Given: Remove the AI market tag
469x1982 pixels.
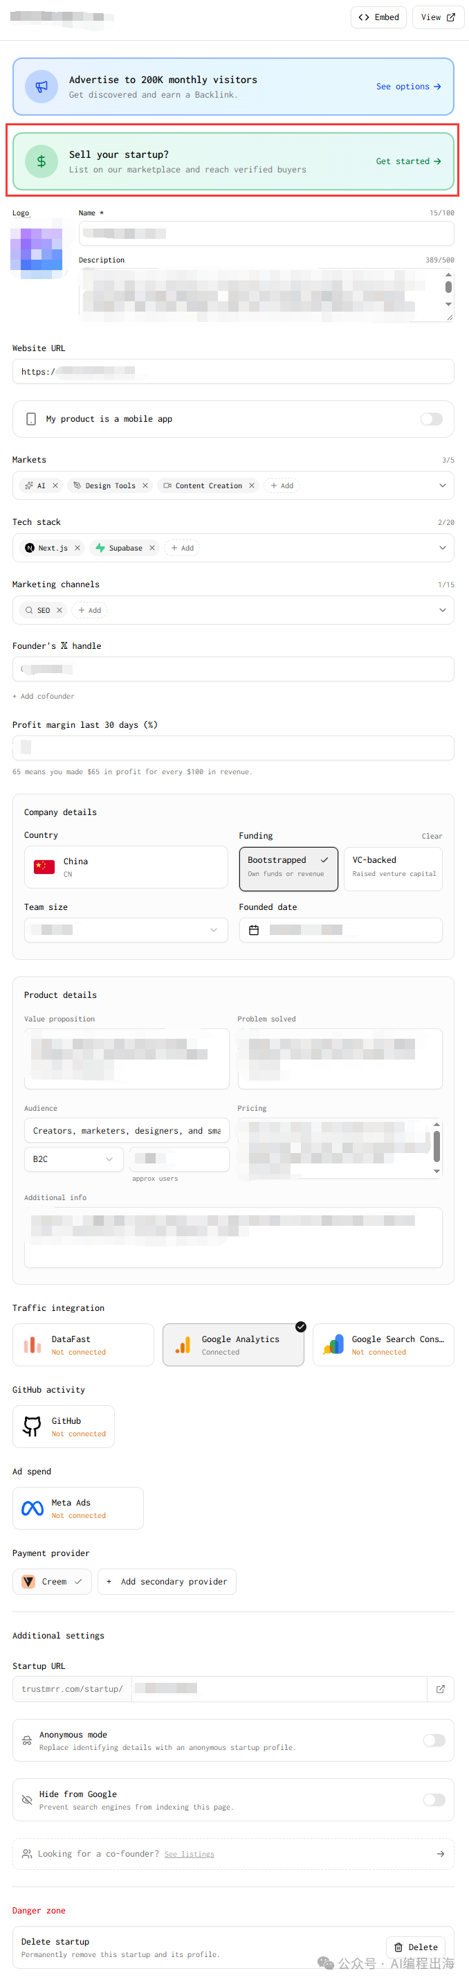Looking at the screenshot, I should pos(55,486).
